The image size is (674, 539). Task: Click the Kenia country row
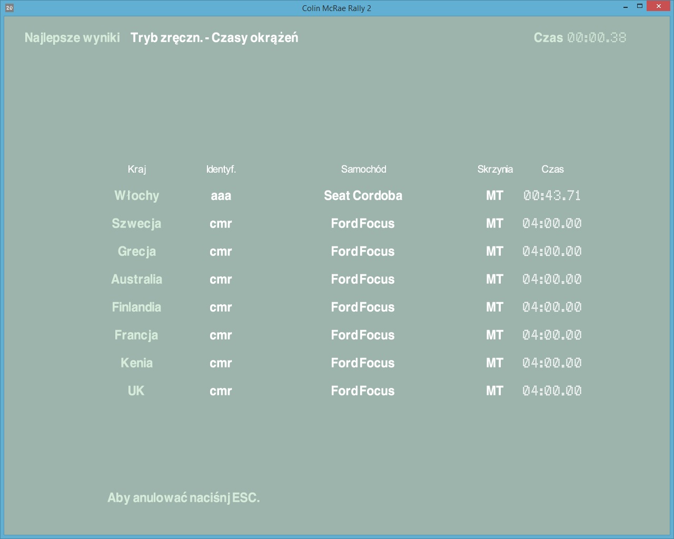(x=136, y=363)
